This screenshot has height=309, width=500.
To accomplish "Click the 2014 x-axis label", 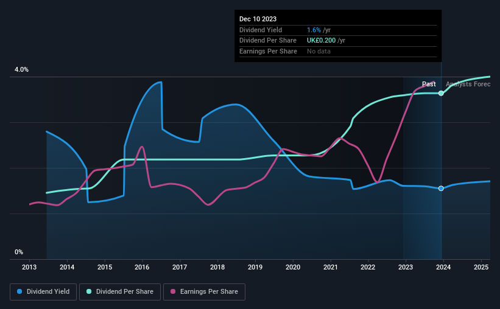I will 67,267.
